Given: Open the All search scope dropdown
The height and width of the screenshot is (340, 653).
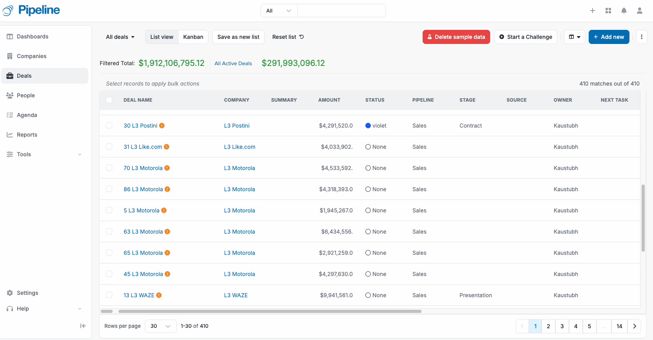Looking at the screenshot, I should point(279,11).
